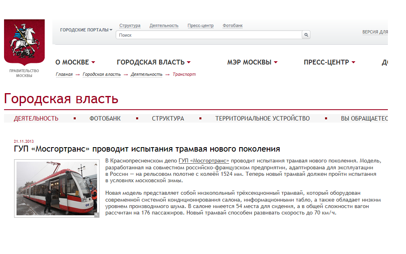Go to Фотобанк in top links

tap(232, 26)
